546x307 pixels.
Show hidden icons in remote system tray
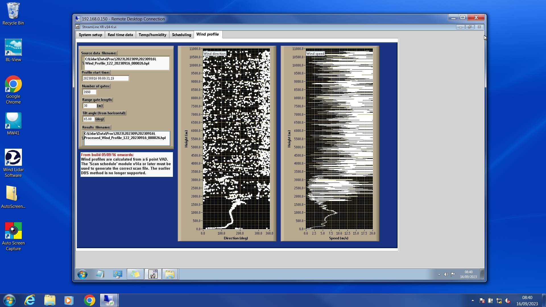439,274
